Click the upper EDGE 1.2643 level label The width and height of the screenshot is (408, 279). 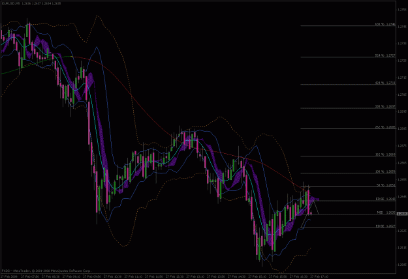click(x=385, y=199)
